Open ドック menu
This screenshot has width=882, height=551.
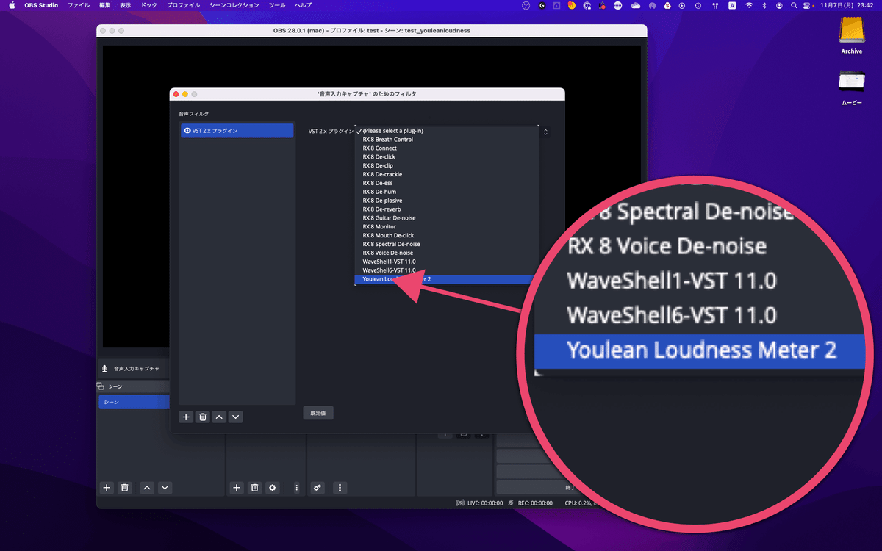150,5
